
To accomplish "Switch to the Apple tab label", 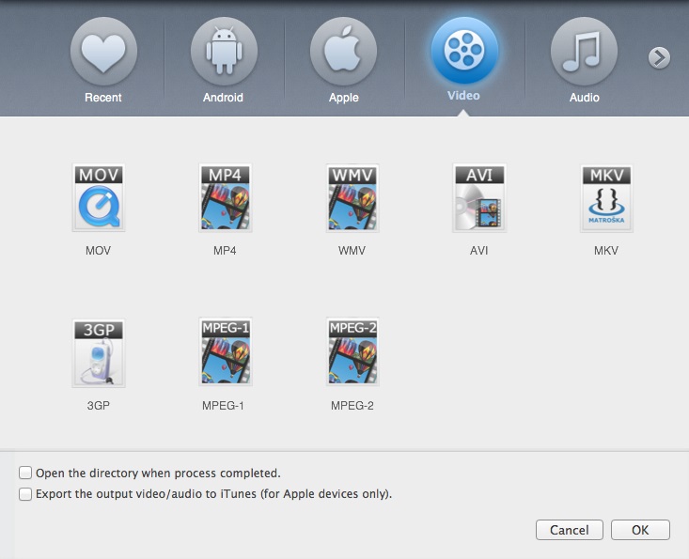I will (x=344, y=98).
